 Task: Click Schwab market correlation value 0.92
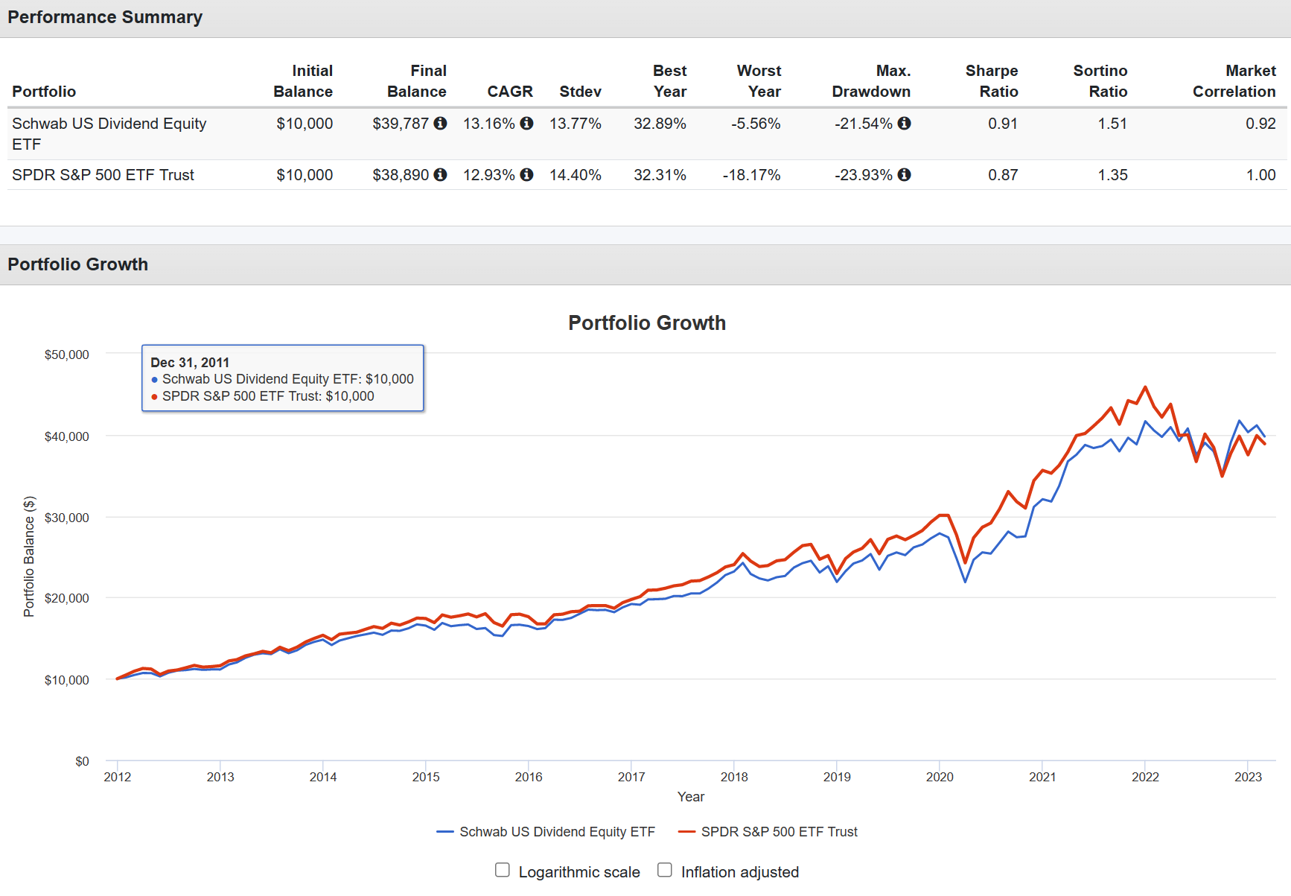1260,123
